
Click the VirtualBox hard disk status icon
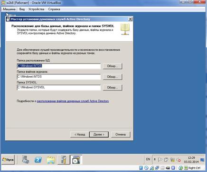point(141,168)
